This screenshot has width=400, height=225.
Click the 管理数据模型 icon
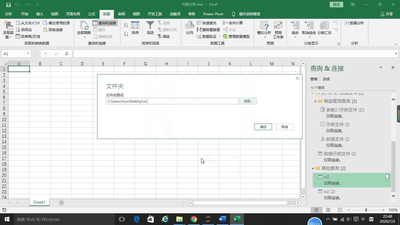coord(237,36)
